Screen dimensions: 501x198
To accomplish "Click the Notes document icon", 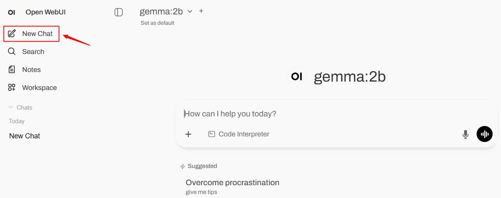I will [12, 70].
